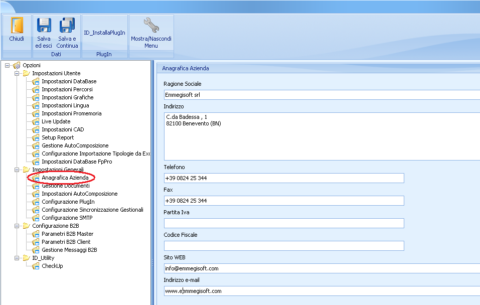This screenshot has height=305, width=480.
Task: Click the Anagrafica Azienda item icon
Action: coord(36,178)
